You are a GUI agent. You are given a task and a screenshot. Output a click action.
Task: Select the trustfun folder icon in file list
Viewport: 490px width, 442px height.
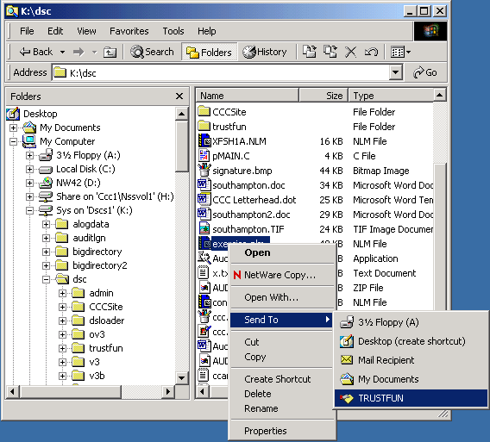(204, 126)
